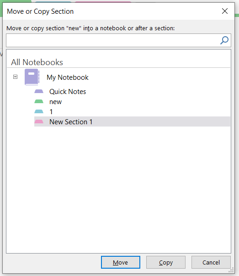This screenshot has height=276, width=239.
Task: Click the purple My Notebook book icon
Action: pos(32,77)
